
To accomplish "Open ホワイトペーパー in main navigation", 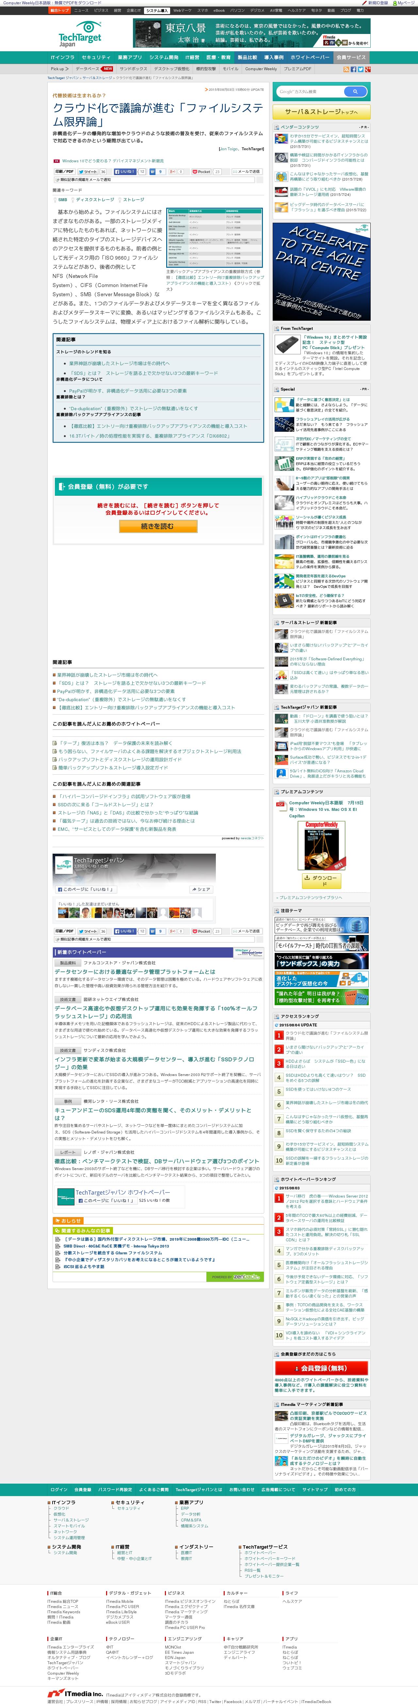I will tap(310, 58).
